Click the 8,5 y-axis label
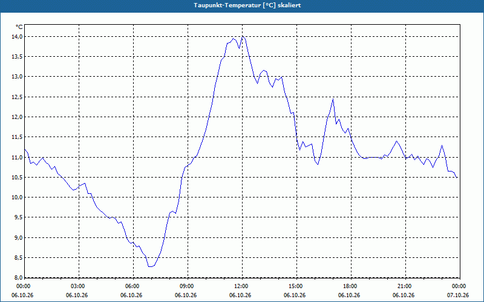Viewport: 484px width, 302px height. tap(19, 258)
